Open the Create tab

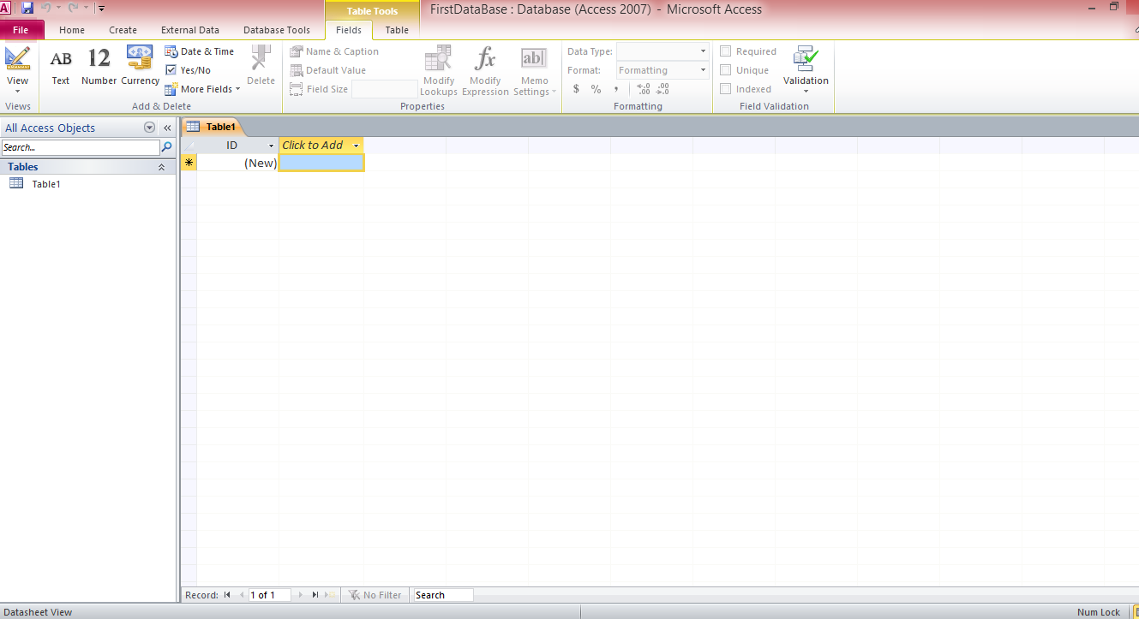[123, 29]
